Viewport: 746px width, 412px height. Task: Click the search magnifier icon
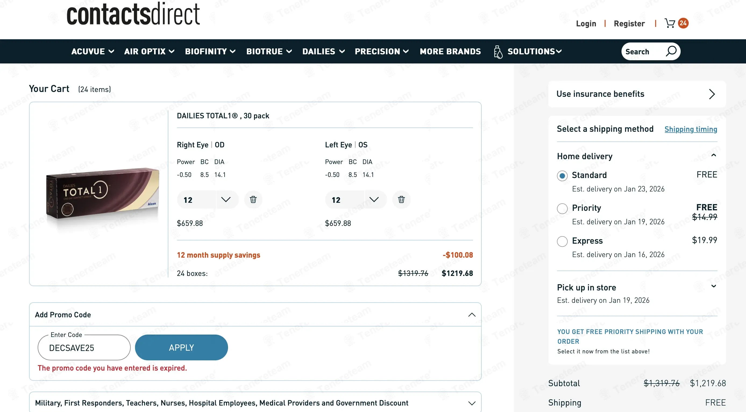point(671,51)
